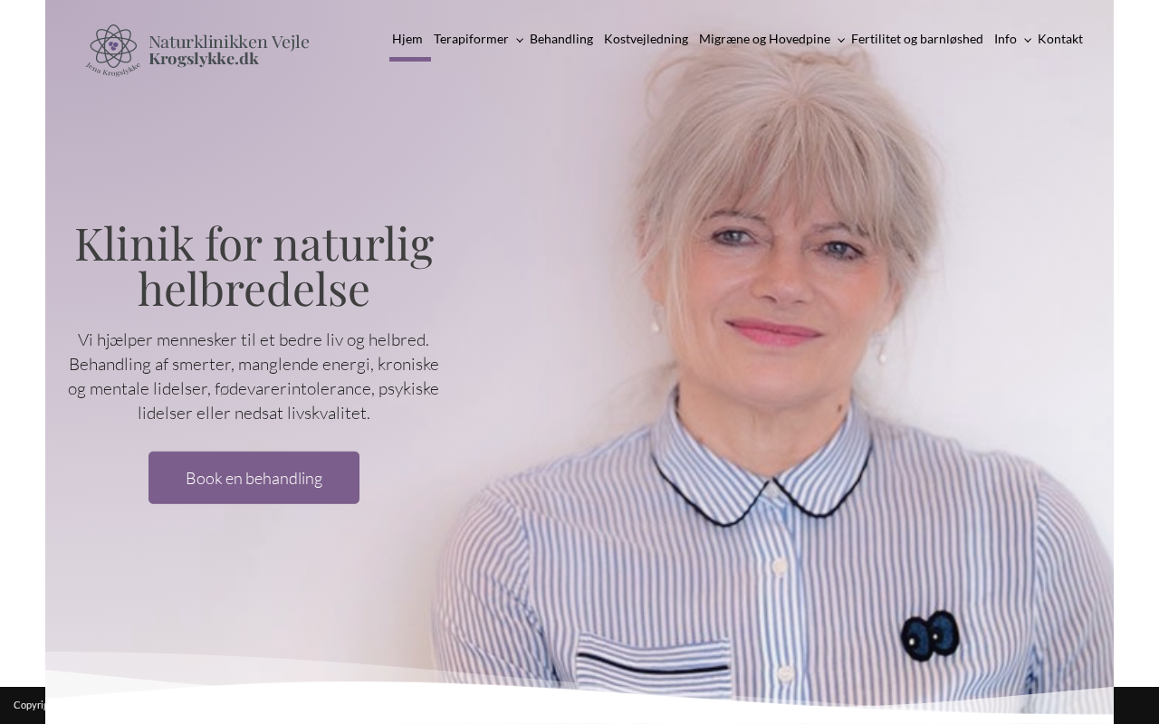This screenshot has height=724, width=1159.
Task: Select Behandling in the navigation bar
Action: (561, 39)
